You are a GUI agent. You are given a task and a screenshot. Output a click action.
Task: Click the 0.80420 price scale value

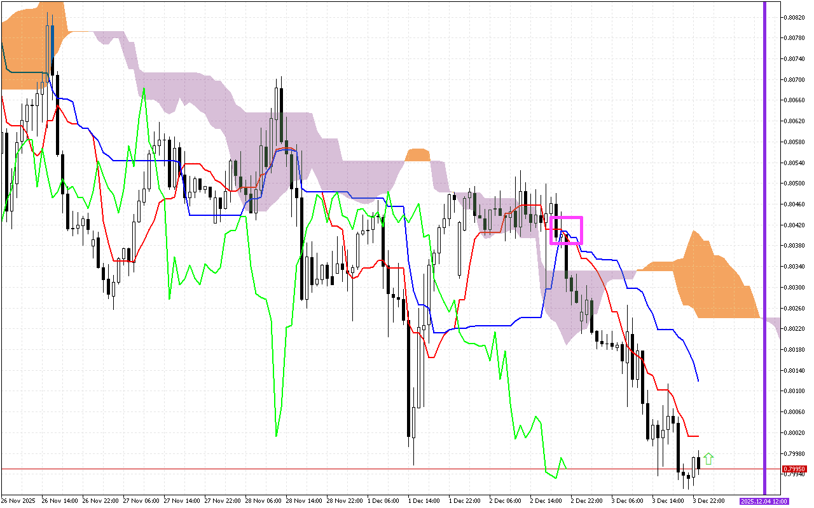pyautogui.click(x=792, y=225)
